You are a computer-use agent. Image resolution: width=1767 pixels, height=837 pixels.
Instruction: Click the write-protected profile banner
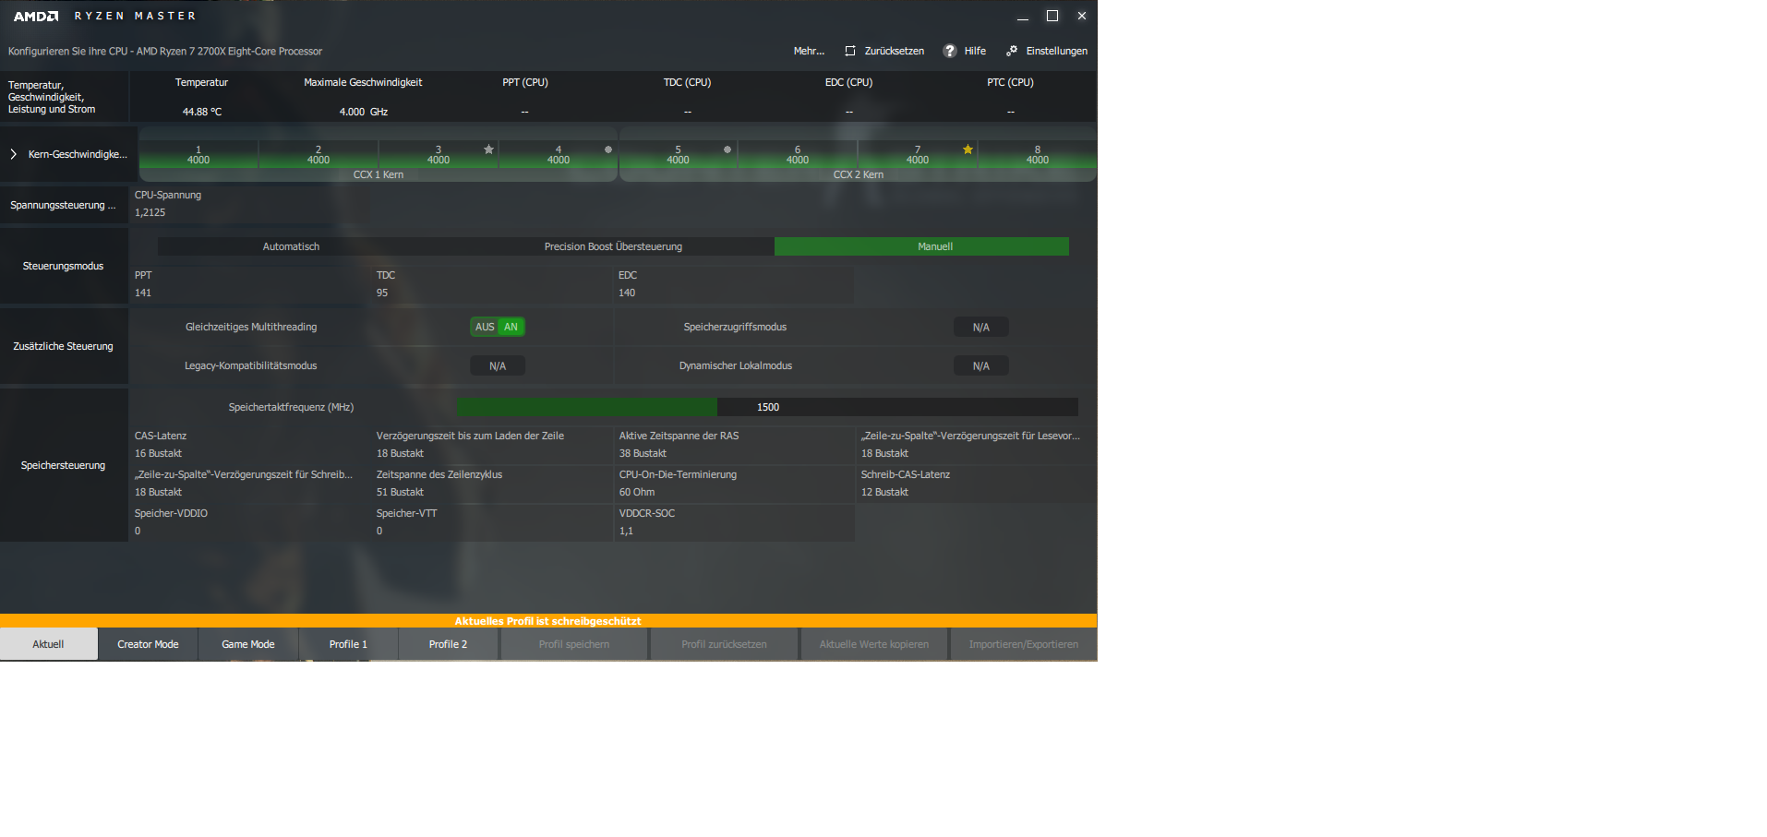point(548,621)
